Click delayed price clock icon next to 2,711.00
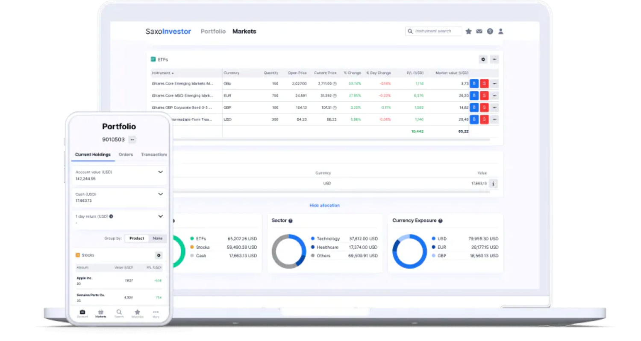This screenshot has height=341, width=641. (x=335, y=84)
